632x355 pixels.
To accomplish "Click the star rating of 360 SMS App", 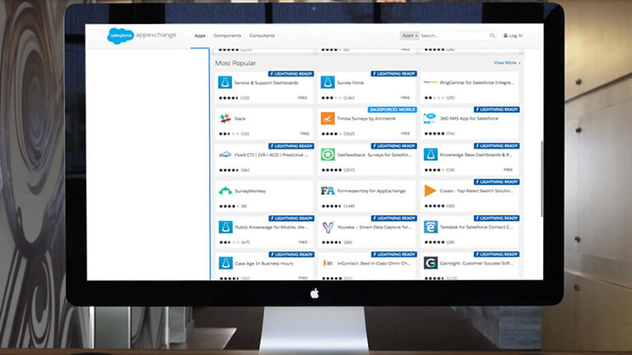I will (x=434, y=134).
